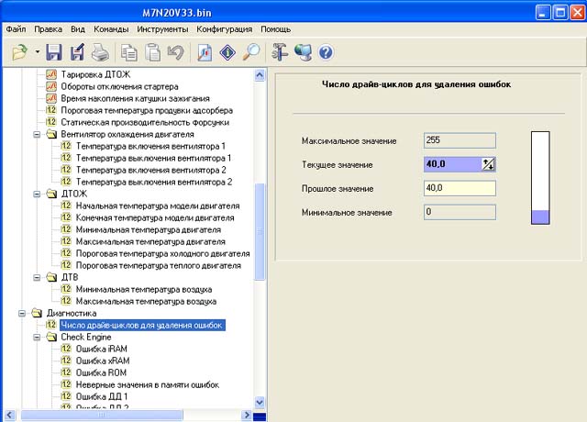Collapse the Check Engine folder node
Screen dimensions: 587x422
(x=37, y=337)
